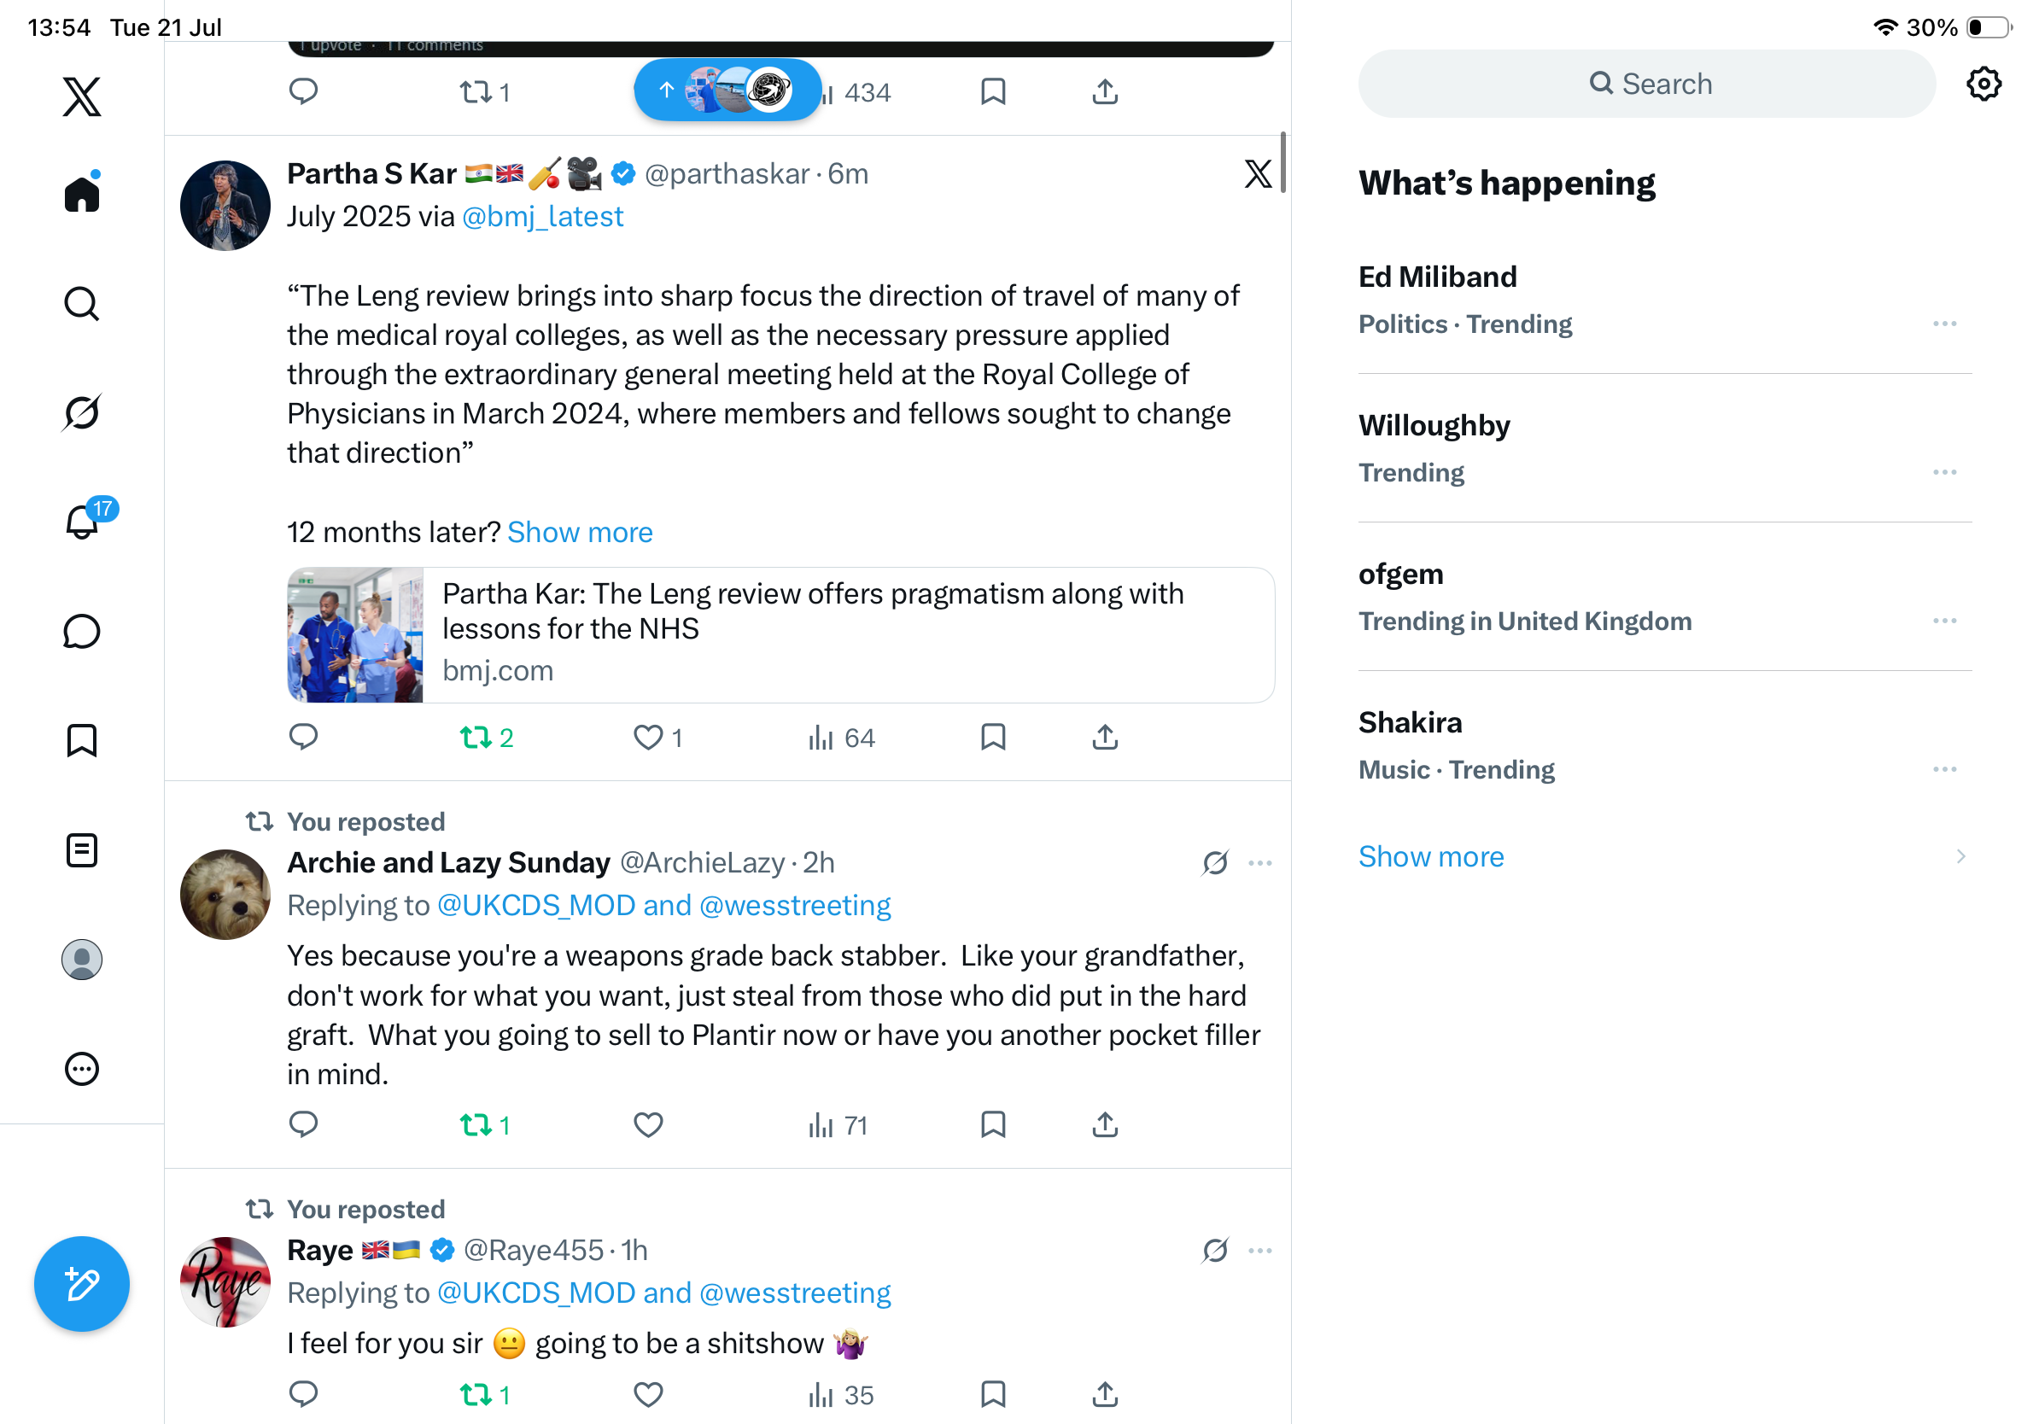Undo repost on Raye's post
This screenshot has height=1424, width=2039.
point(485,1395)
